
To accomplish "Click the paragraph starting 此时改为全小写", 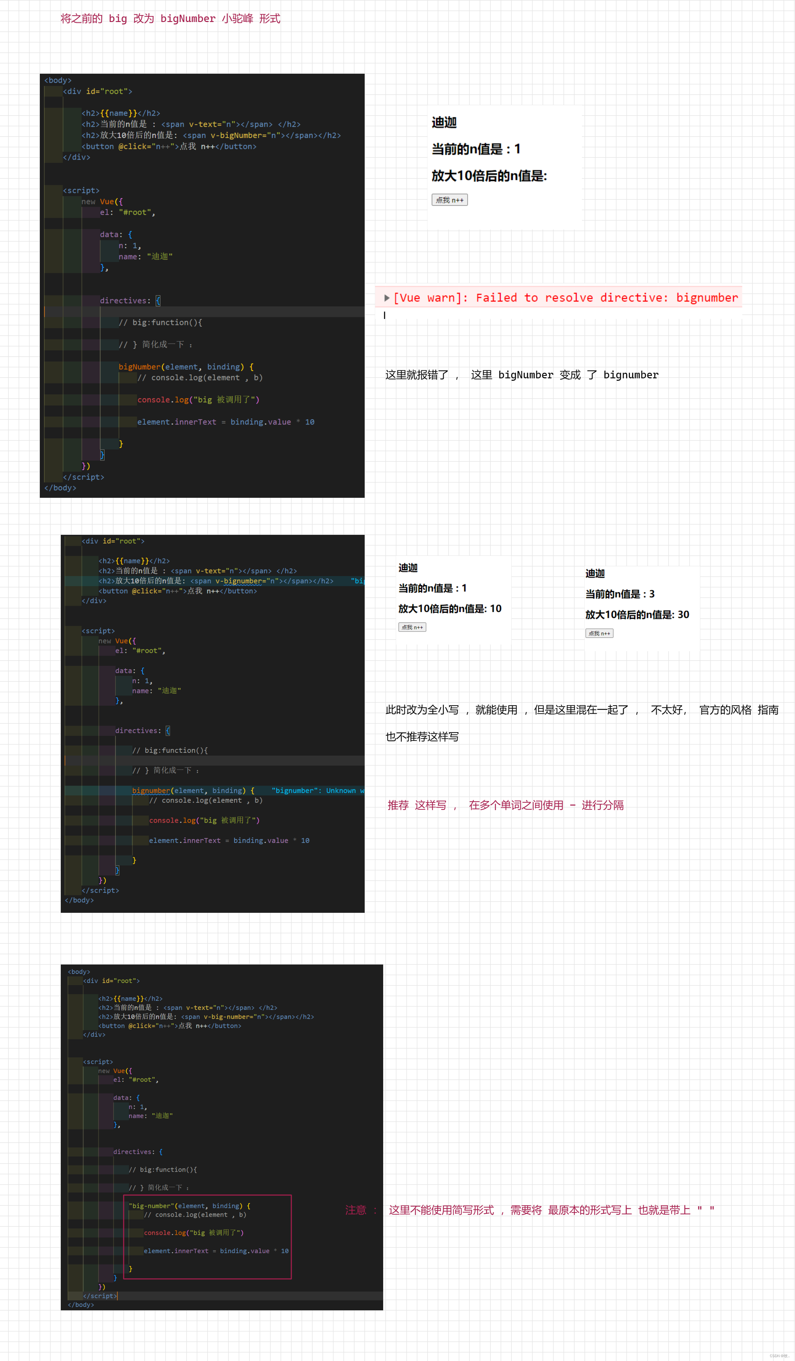I will point(582,709).
